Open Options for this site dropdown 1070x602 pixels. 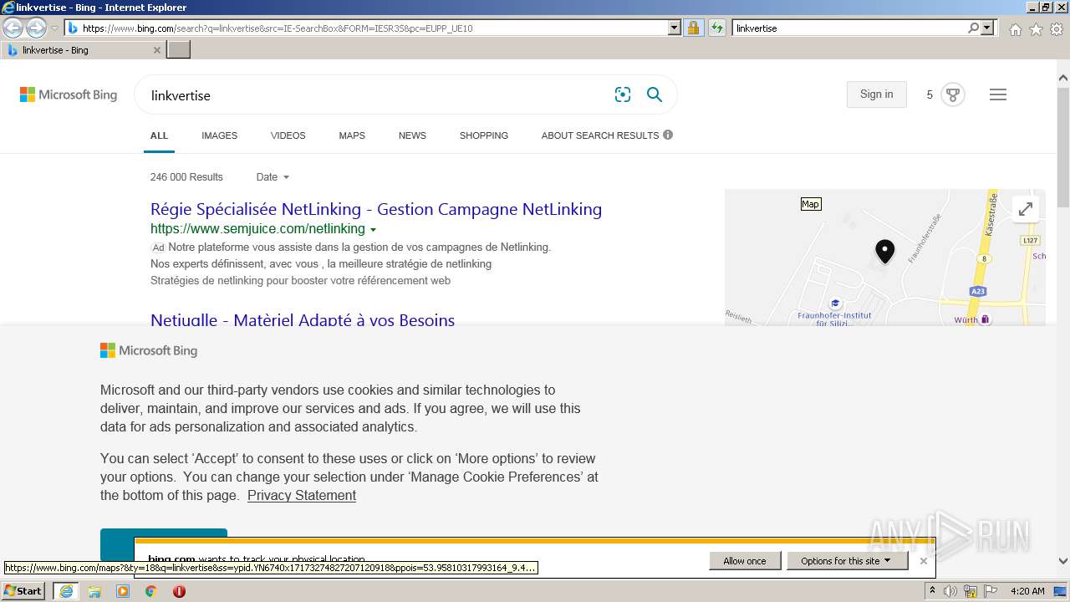pos(847,561)
